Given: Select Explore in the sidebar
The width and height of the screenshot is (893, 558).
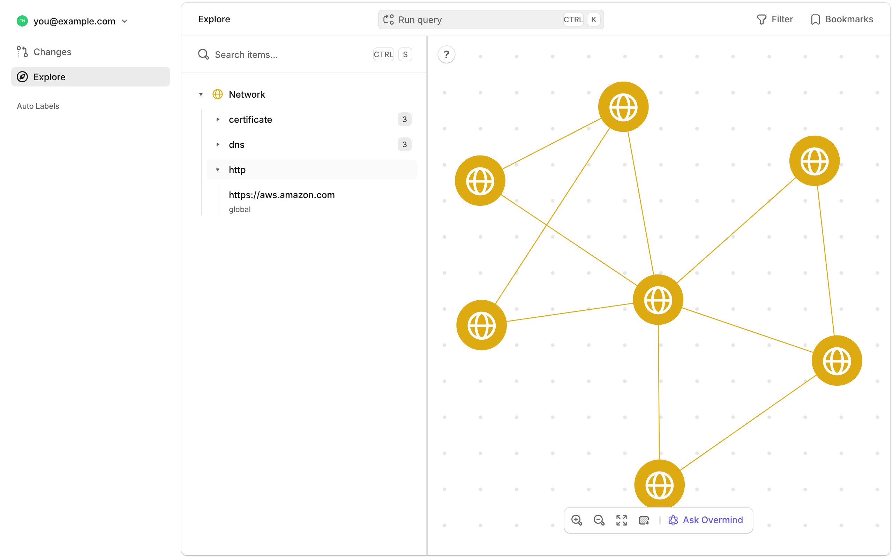Looking at the screenshot, I should (x=49, y=77).
